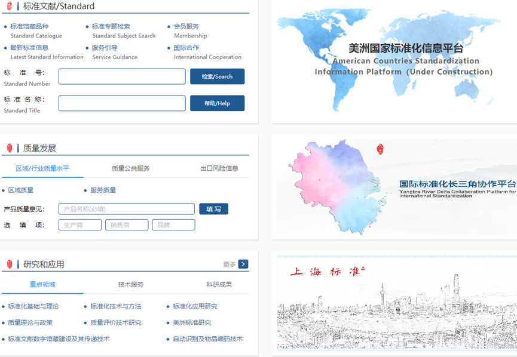Image resolution: width=517 pixels, height=357 pixels.
Task: Switch to 区域/行业质量水平 tab
Action: (42, 168)
